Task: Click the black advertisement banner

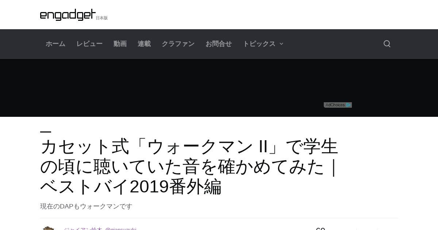Action: coord(219,88)
